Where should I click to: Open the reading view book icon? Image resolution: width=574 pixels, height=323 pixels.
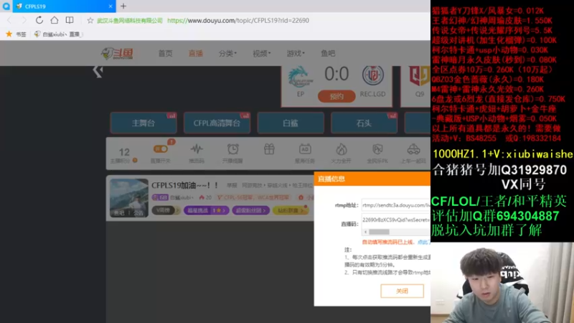(70, 20)
